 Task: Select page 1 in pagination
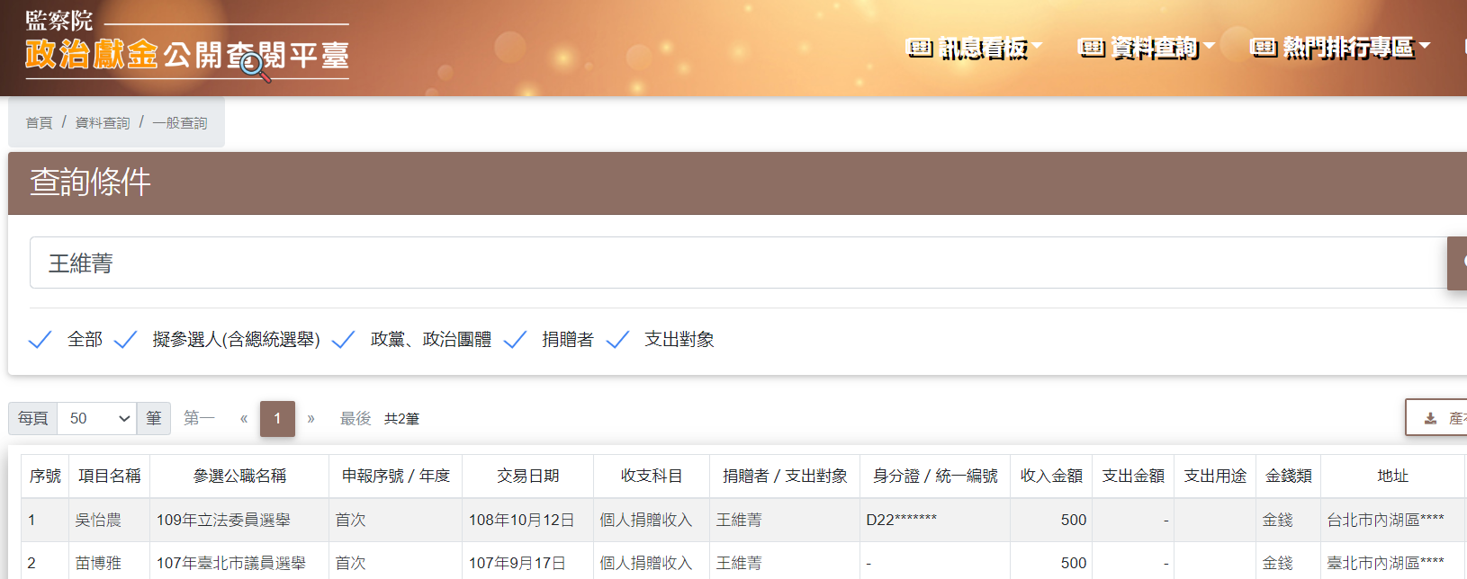[x=277, y=419]
